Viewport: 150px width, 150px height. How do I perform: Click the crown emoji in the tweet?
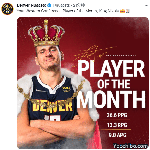pyautogui.click(x=123, y=11)
